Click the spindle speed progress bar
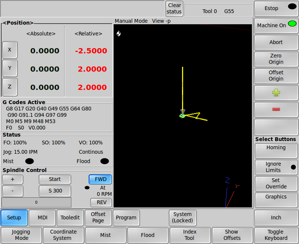The width and height of the screenshot is (299, 244). (x=36, y=202)
